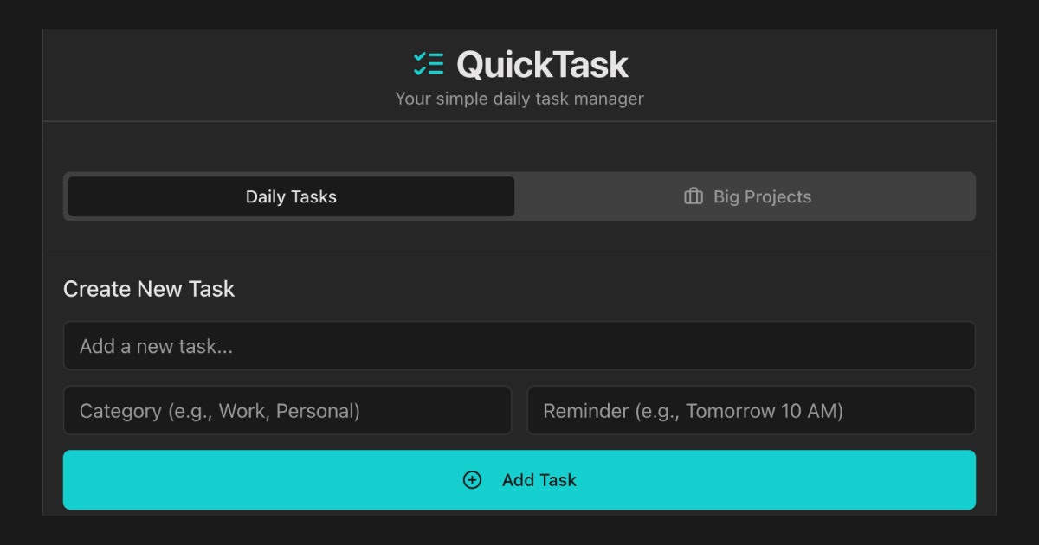Click 'Your simple daily task manager' subtitle
The height and width of the screenshot is (545, 1039).
point(519,99)
